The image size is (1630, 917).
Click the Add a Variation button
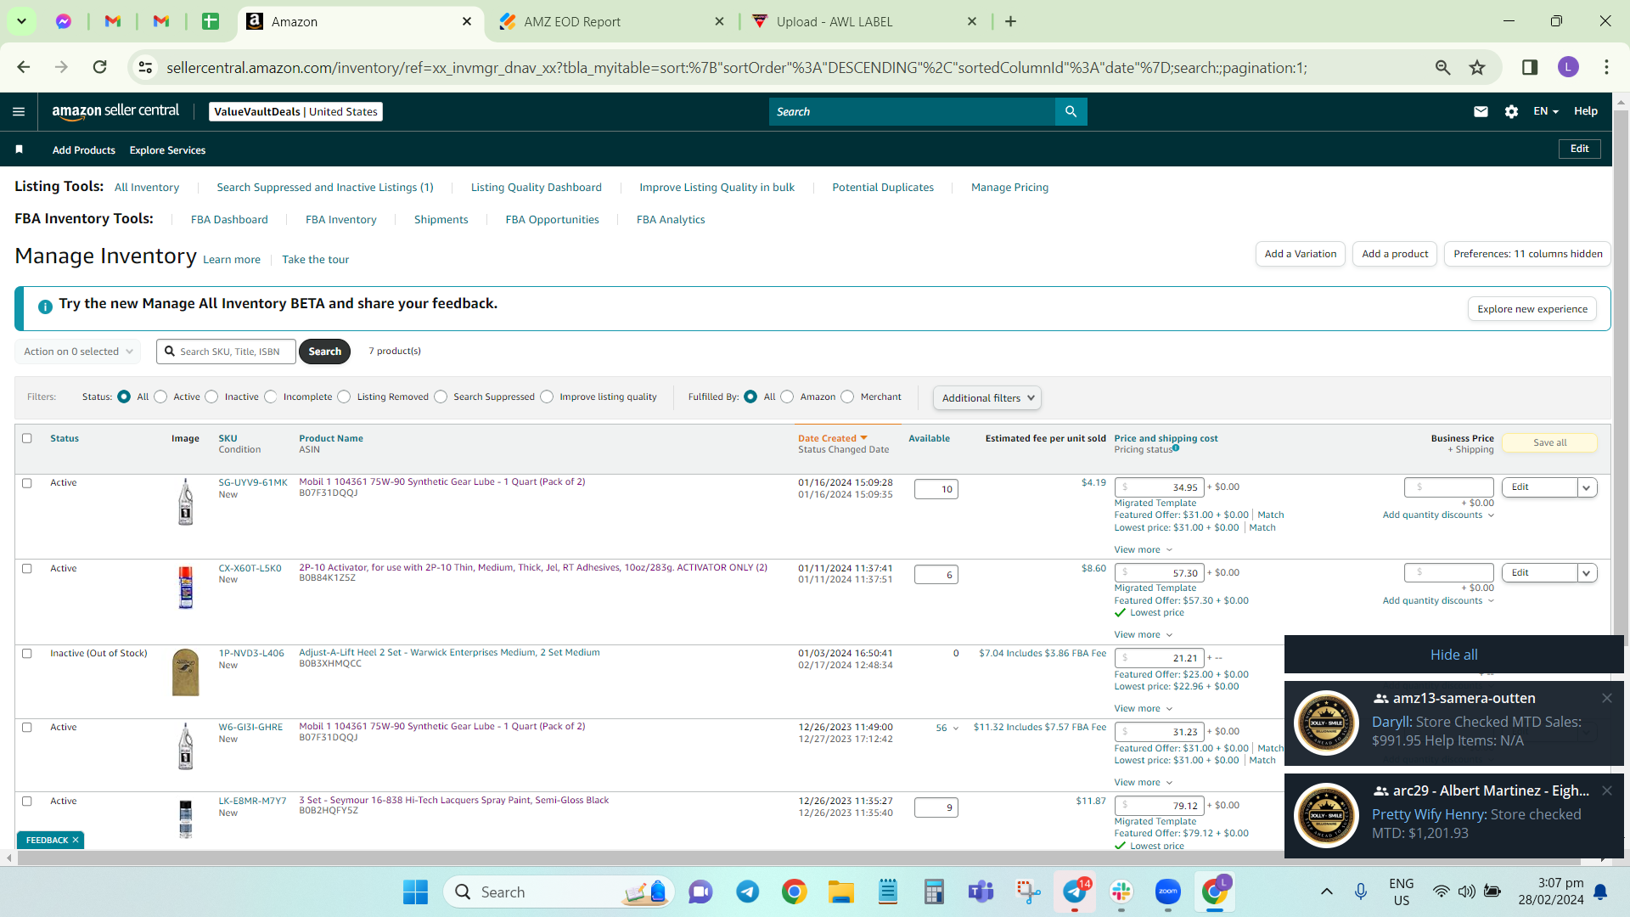coord(1300,254)
